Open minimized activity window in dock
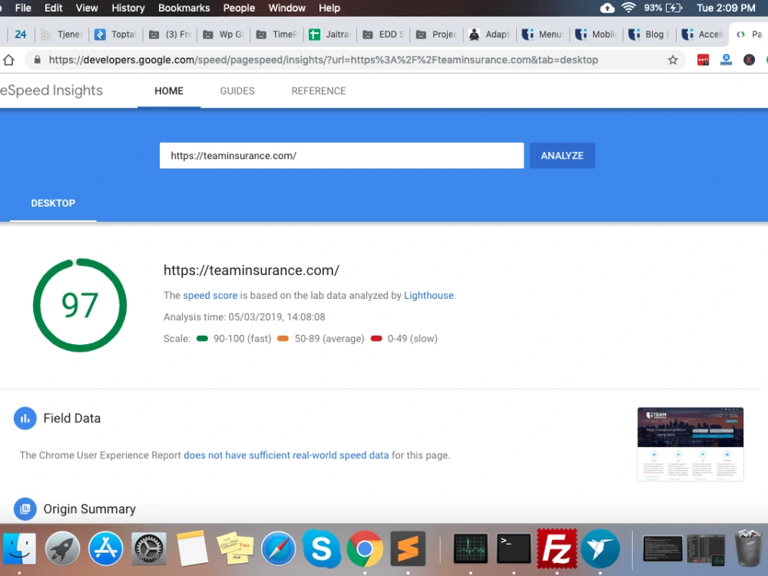 click(x=705, y=549)
